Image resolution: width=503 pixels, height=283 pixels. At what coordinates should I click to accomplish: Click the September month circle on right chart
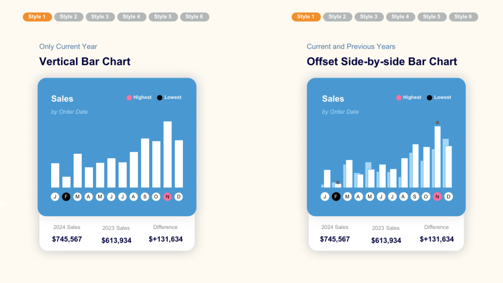[x=414, y=197]
